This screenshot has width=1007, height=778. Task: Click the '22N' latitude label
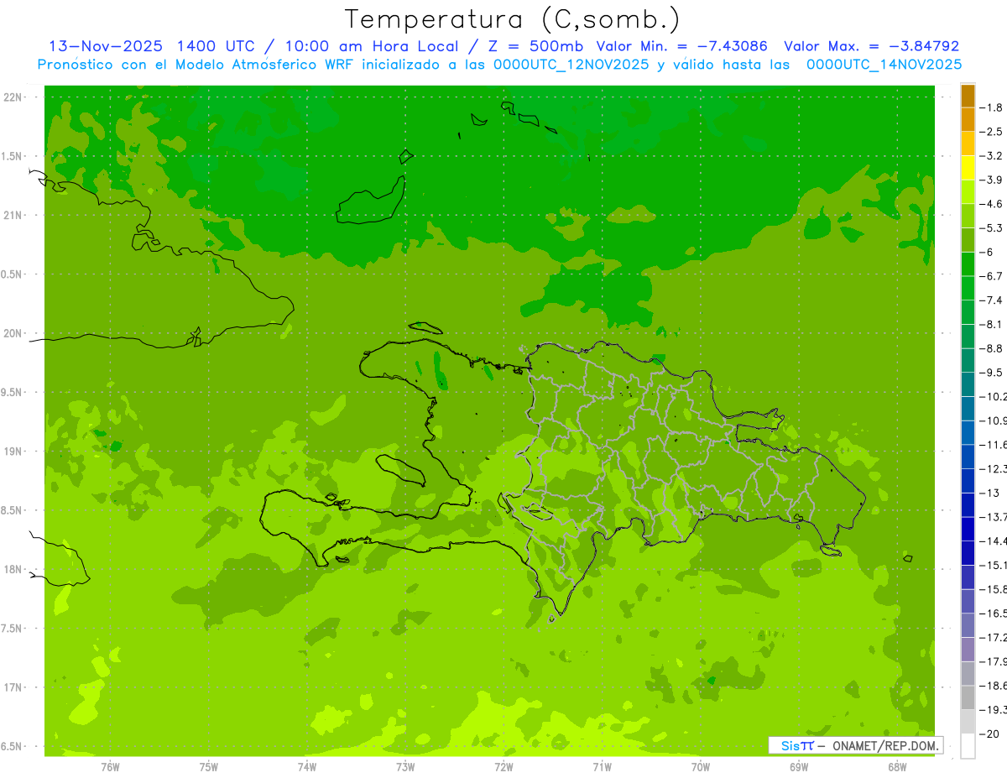tap(13, 97)
